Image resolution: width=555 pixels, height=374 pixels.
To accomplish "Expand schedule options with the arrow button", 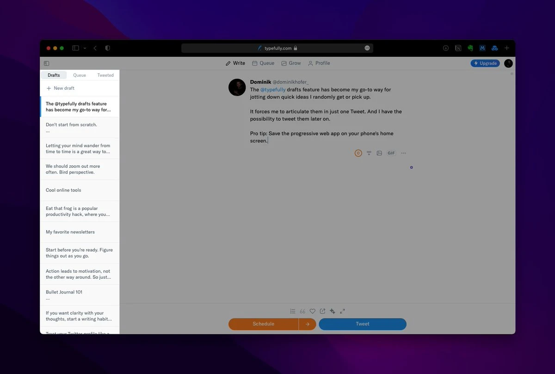I will (x=307, y=324).
